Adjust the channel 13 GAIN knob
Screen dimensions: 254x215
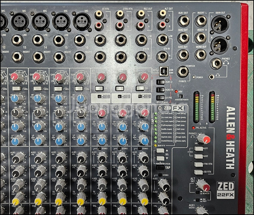click(x=17, y=77)
